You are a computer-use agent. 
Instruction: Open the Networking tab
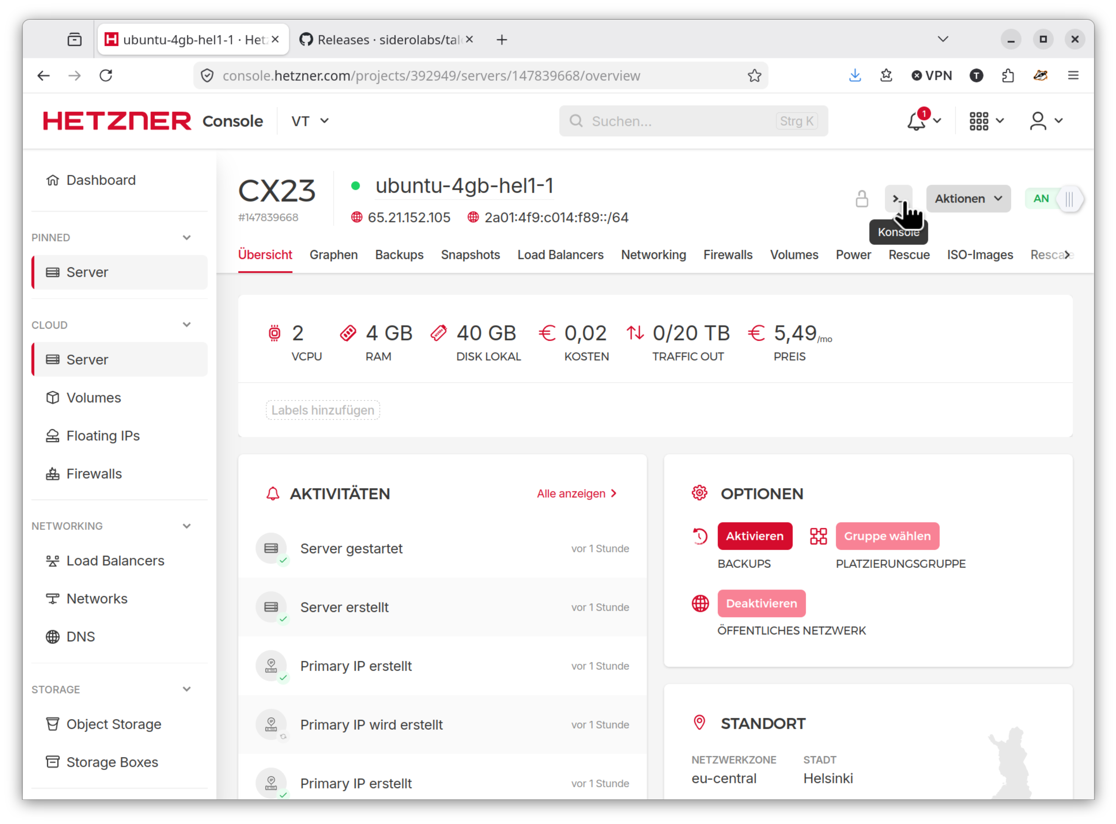pyautogui.click(x=654, y=255)
